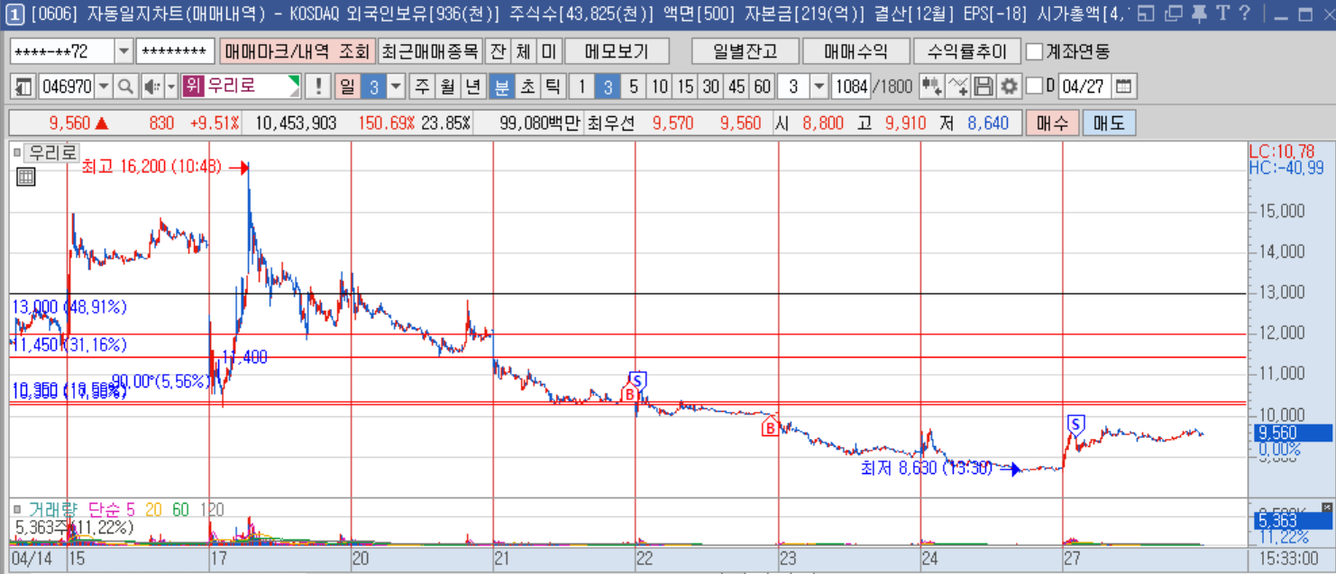Open chart settings gear icon
Screen dimensions: 1336x574
pyautogui.click(x=1009, y=87)
